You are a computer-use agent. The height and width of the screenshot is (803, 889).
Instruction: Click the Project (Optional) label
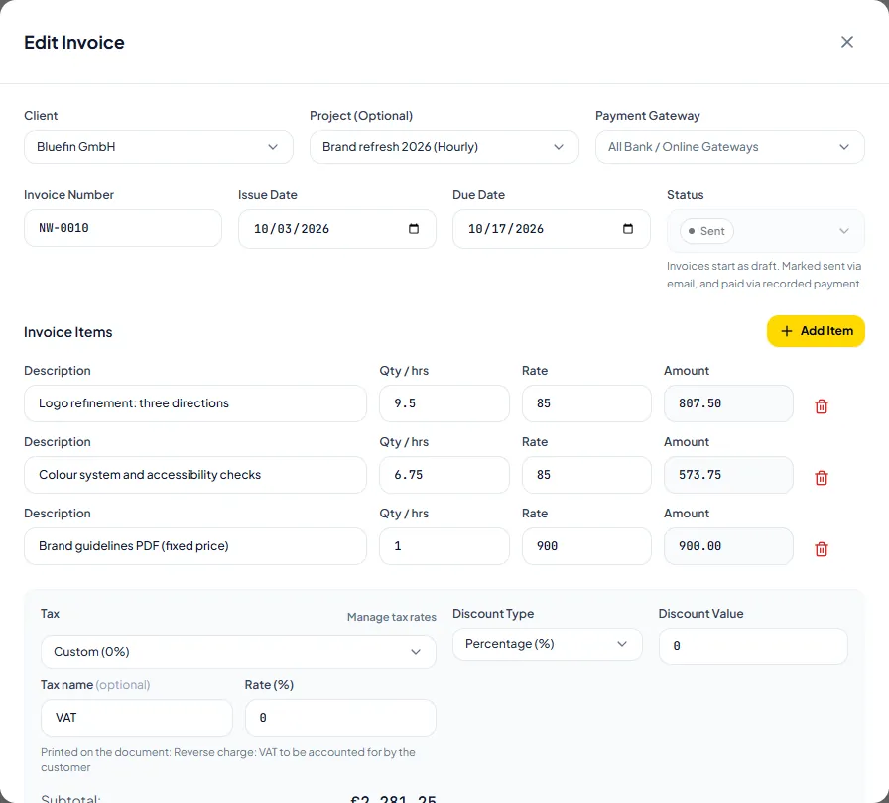click(361, 116)
